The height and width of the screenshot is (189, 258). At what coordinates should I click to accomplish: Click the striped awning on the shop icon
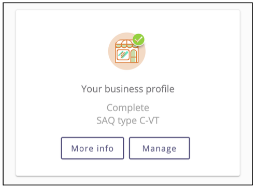point(126,44)
